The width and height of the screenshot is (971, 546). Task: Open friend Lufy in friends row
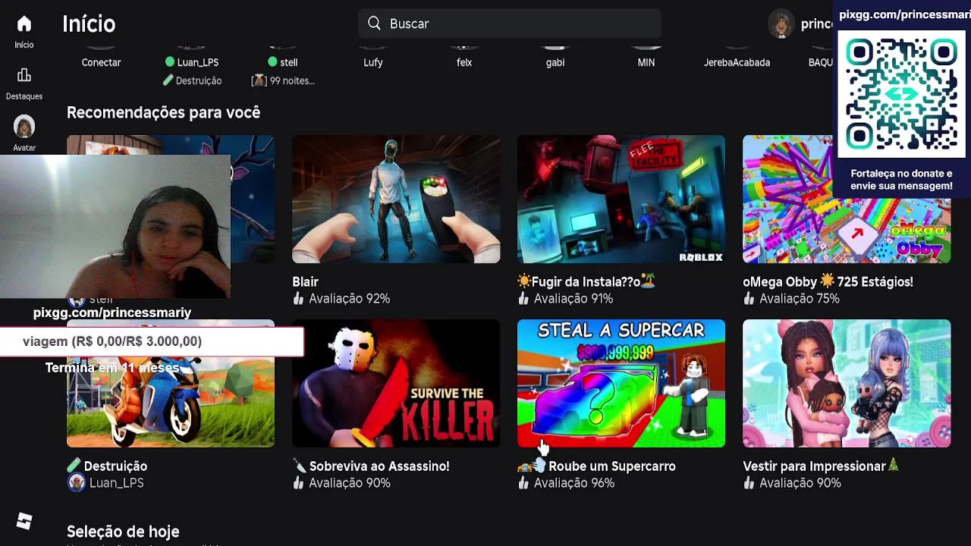coord(373,62)
